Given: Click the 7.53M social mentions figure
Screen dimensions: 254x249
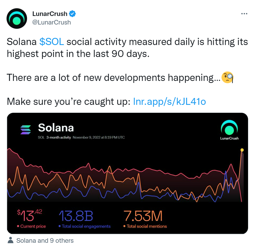Looking at the screenshot, I should tap(143, 216).
